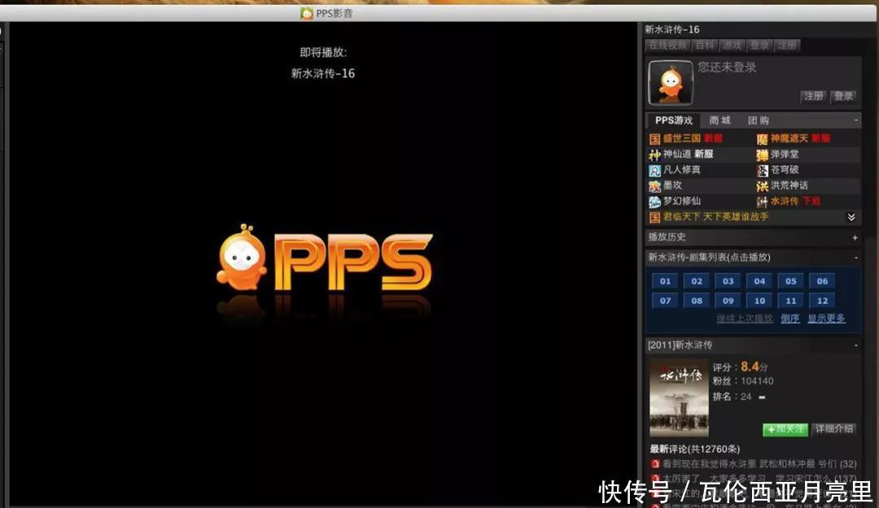Click the 注册 button
Viewport: 879px width, 508px height.
[813, 96]
